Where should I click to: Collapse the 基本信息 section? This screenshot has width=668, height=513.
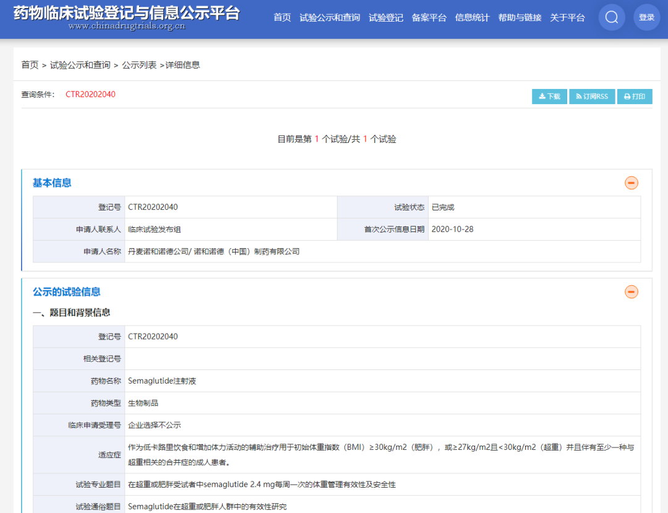tap(631, 183)
